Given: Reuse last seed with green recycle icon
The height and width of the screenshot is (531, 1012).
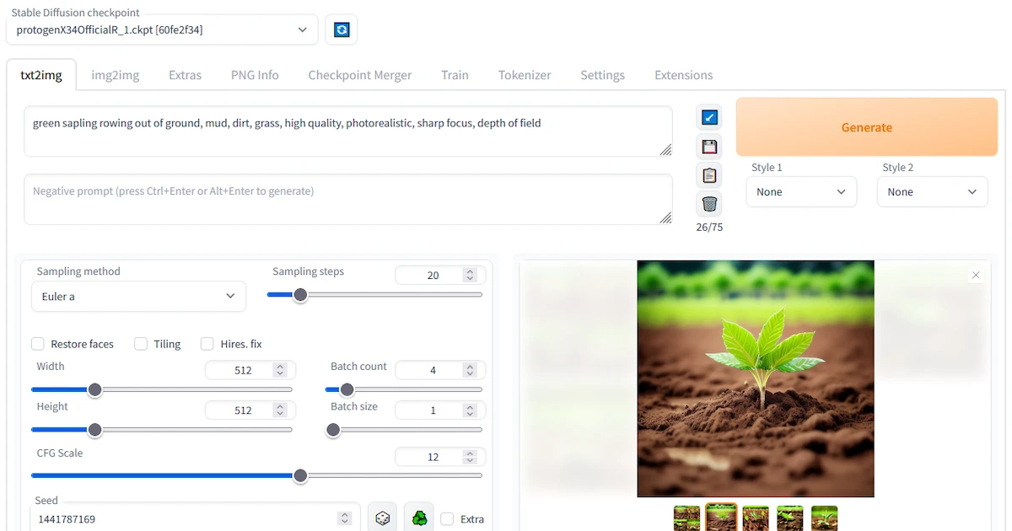Looking at the screenshot, I should pos(419,518).
